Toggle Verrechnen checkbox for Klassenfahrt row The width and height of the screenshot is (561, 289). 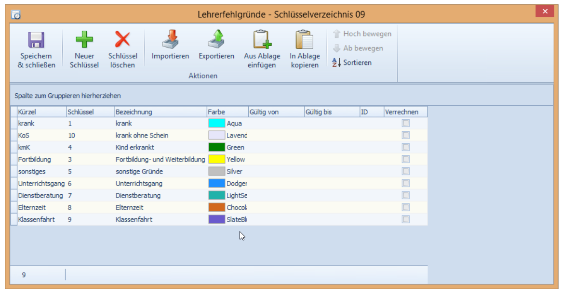tap(406, 219)
